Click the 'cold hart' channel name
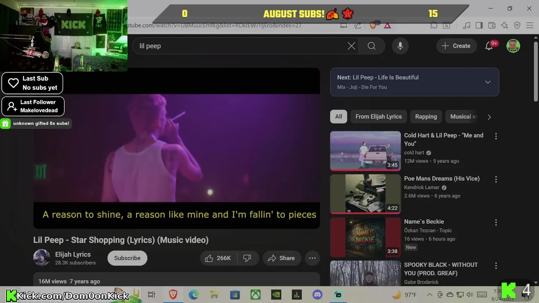 (414, 153)
